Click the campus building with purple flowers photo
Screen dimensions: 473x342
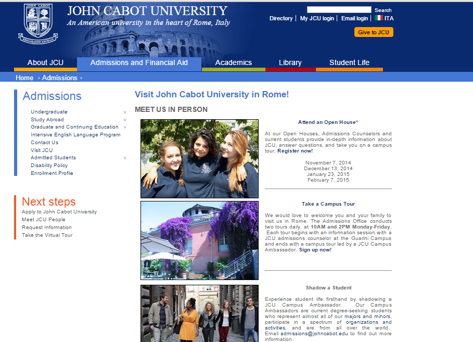click(199, 240)
